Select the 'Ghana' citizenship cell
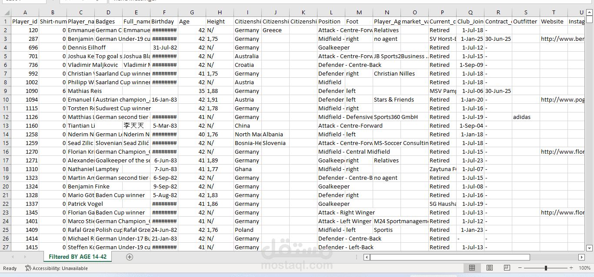The height and width of the screenshot is (277, 594). coord(248,169)
